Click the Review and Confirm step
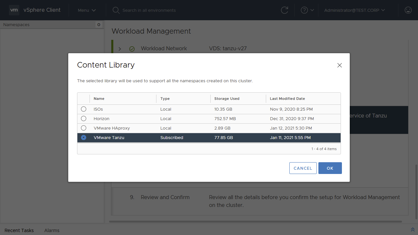This screenshot has width=418, height=235. tap(165, 197)
